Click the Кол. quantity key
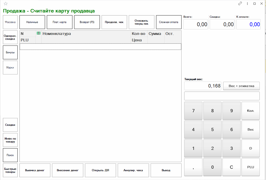The image size is (266, 180). 250,111
